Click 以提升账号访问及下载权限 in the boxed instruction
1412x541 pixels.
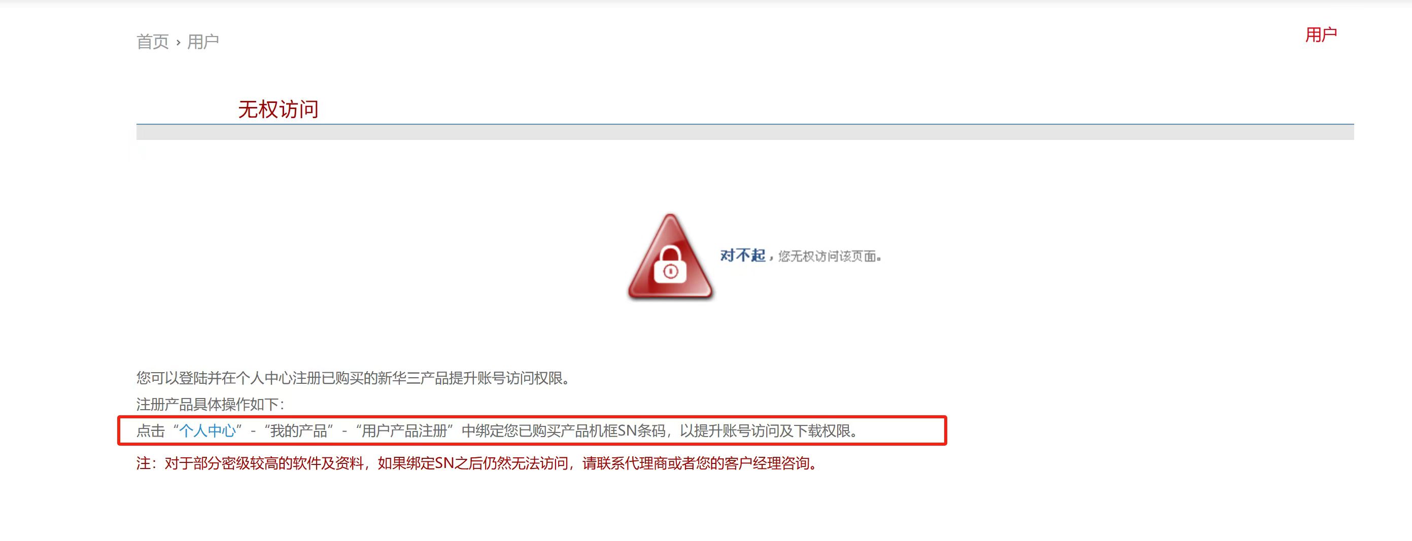point(765,431)
